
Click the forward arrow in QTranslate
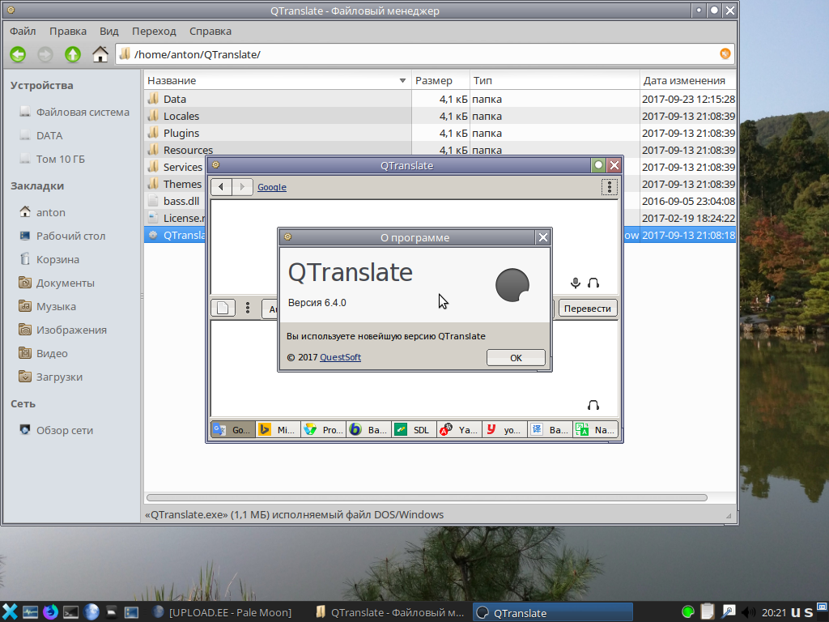[x=242, y=187]
